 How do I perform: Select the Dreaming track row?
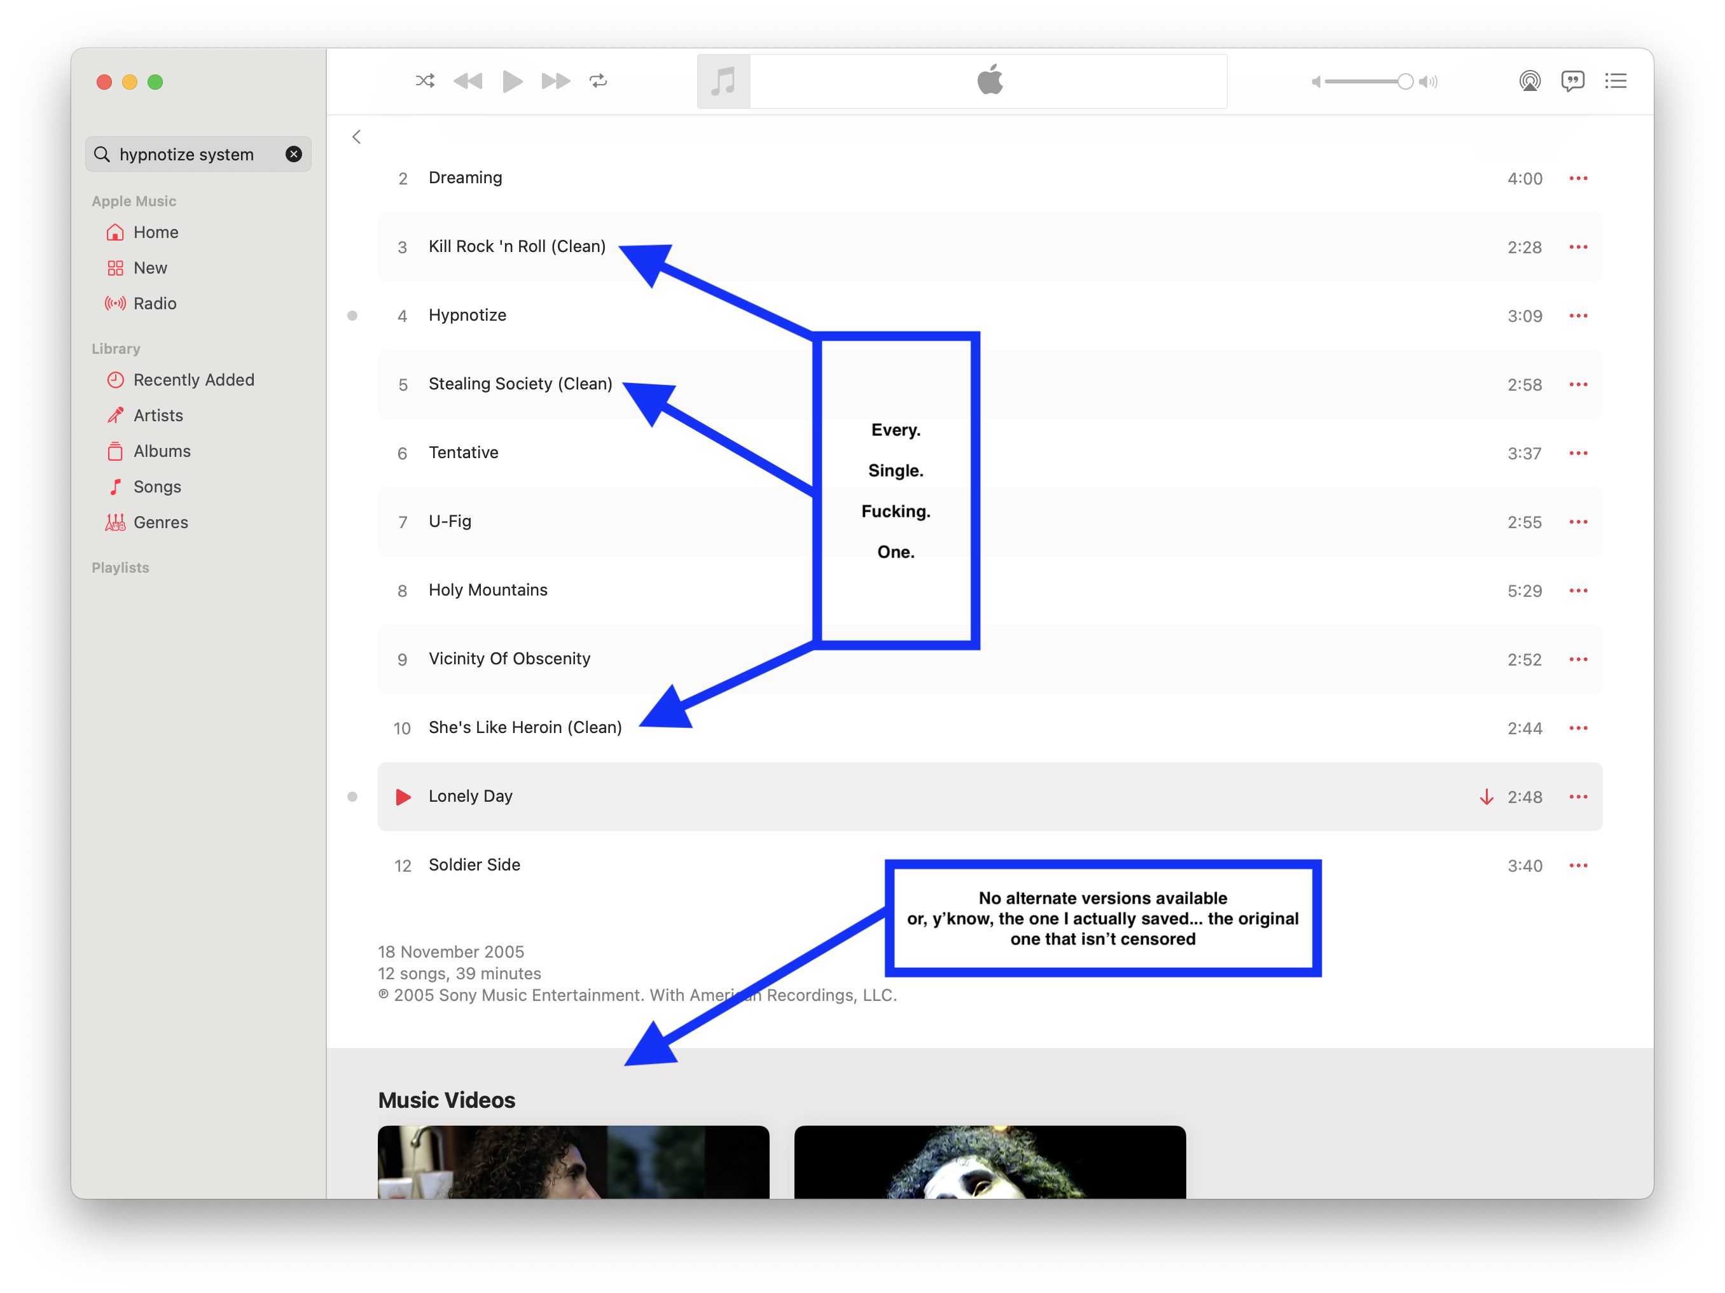(990, 179)
